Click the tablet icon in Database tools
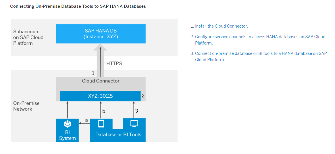Viewport: 335px width, 154px height. [101, 124]
